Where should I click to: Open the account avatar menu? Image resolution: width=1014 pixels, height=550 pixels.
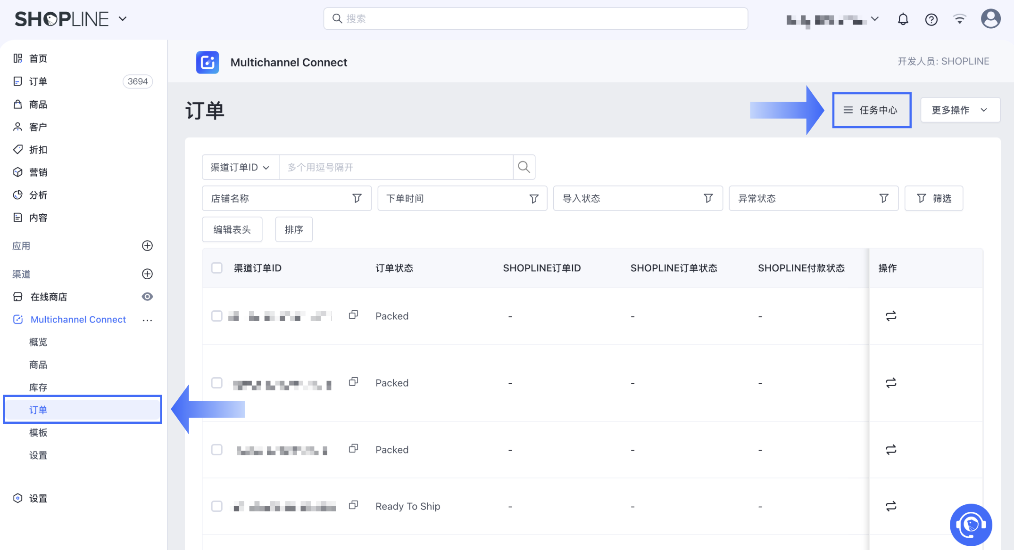click(x=990, y=18)
